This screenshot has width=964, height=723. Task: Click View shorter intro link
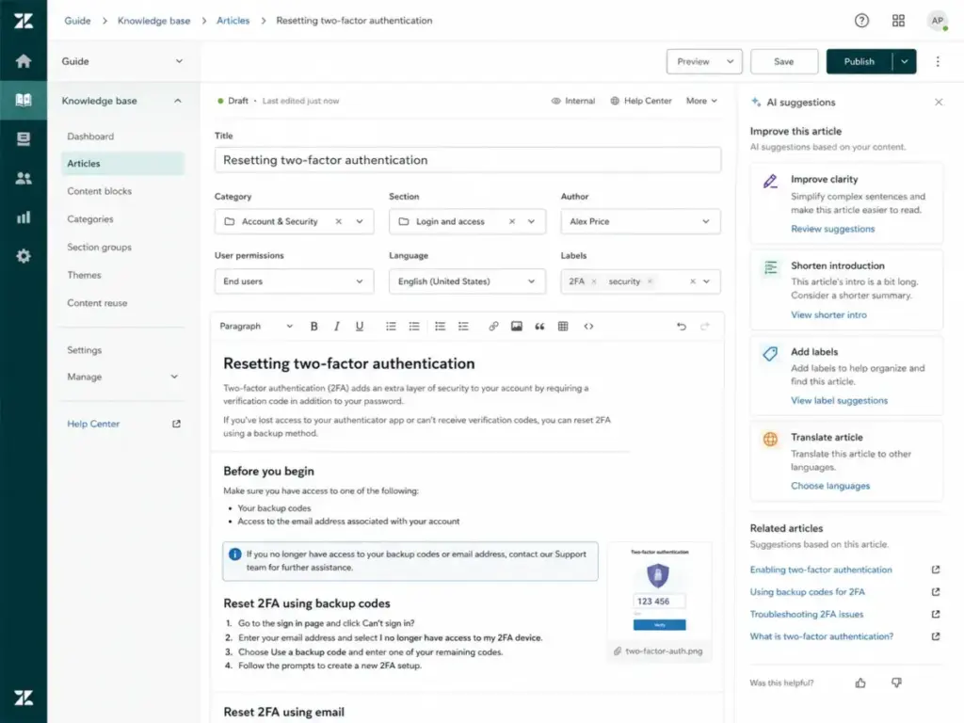coord(828,314)
